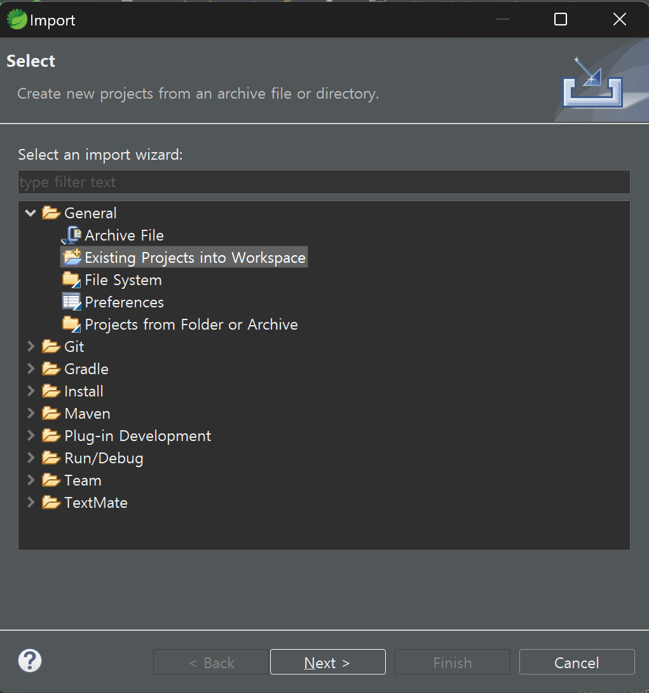This screenshot has height=693, width=649.
Task: Click the disabled Finish button
Action: pos(452,662)
